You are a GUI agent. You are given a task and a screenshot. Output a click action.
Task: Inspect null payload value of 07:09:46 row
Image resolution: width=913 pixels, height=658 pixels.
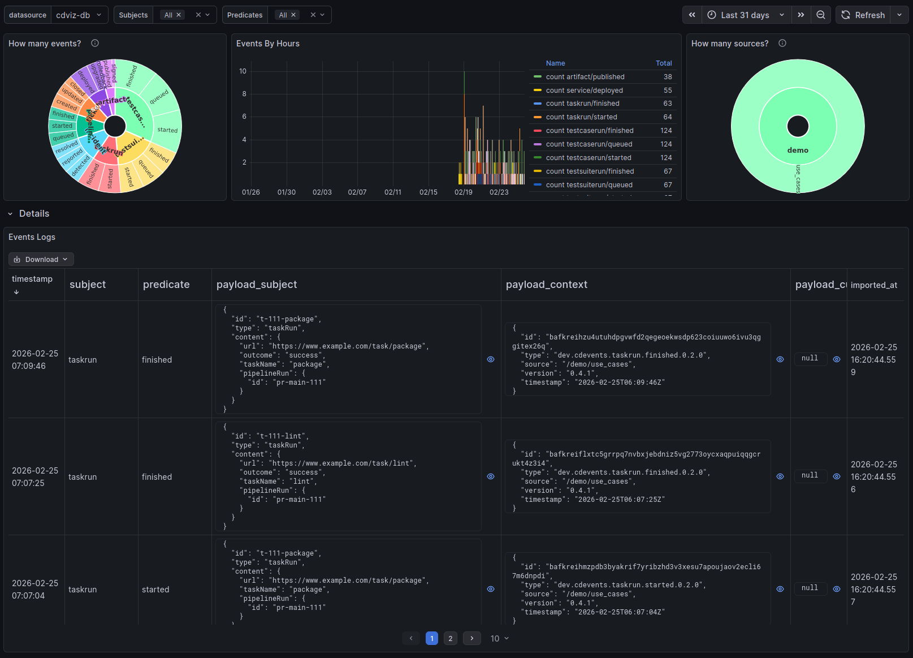[837, 359]
